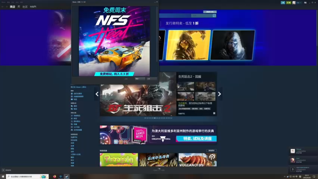Click the wishlist button above the search box

point(210,12)
